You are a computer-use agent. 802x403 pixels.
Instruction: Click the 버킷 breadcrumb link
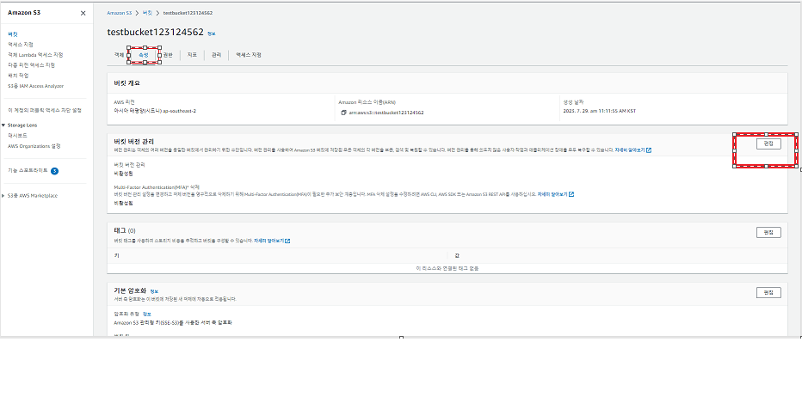(x=147, y=13)
